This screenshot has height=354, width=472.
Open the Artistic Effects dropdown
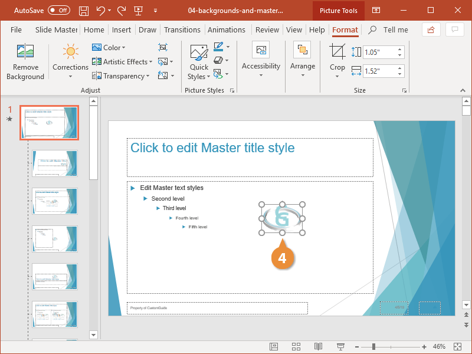(x=122, y=62)
